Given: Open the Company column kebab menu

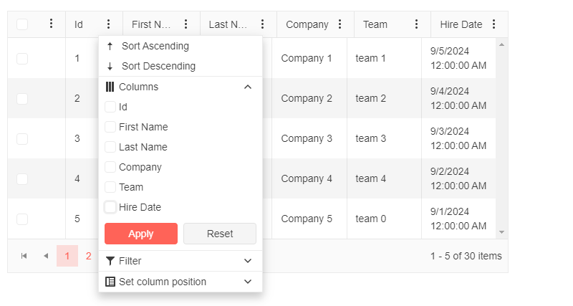Looking at the screenshot, I should [340, 24].
